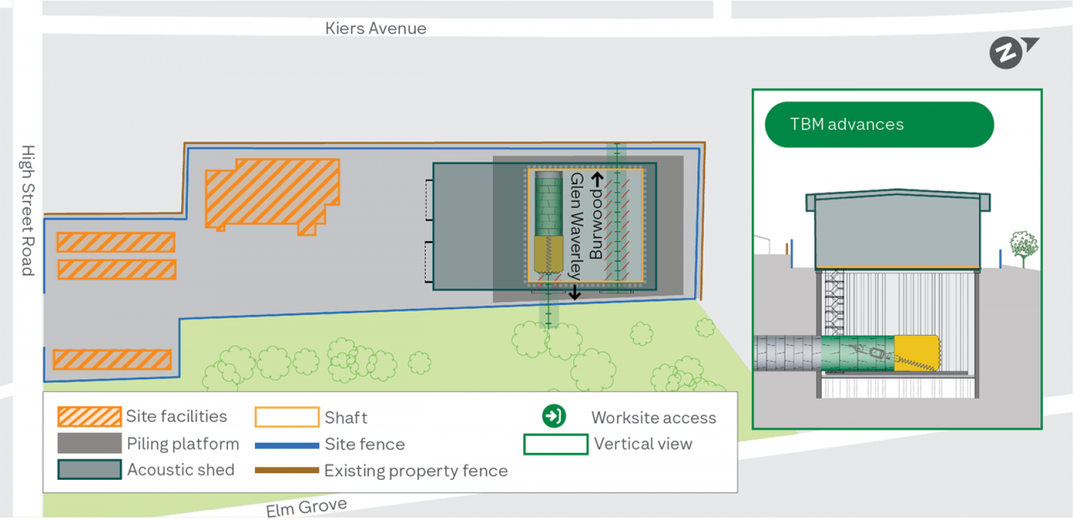Click the acoustic shed roof in vertical view
The height and width of the screenshot is (520, 1073).
pos(898,199)
